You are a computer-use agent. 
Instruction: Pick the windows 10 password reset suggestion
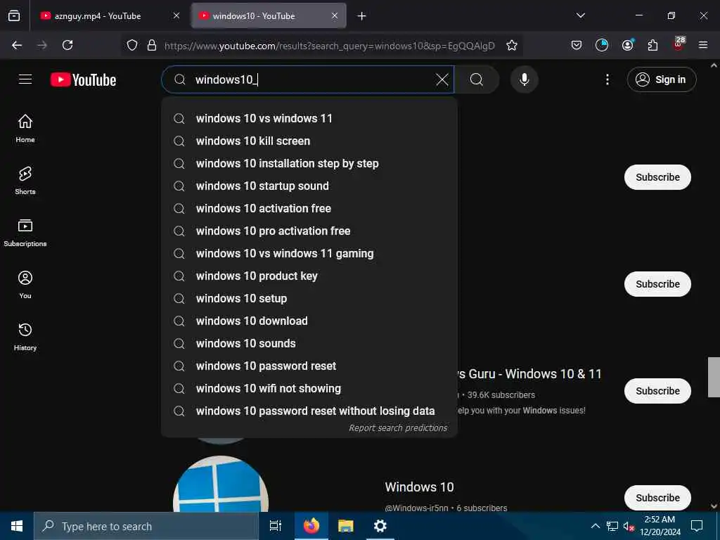tap(309, 366)
